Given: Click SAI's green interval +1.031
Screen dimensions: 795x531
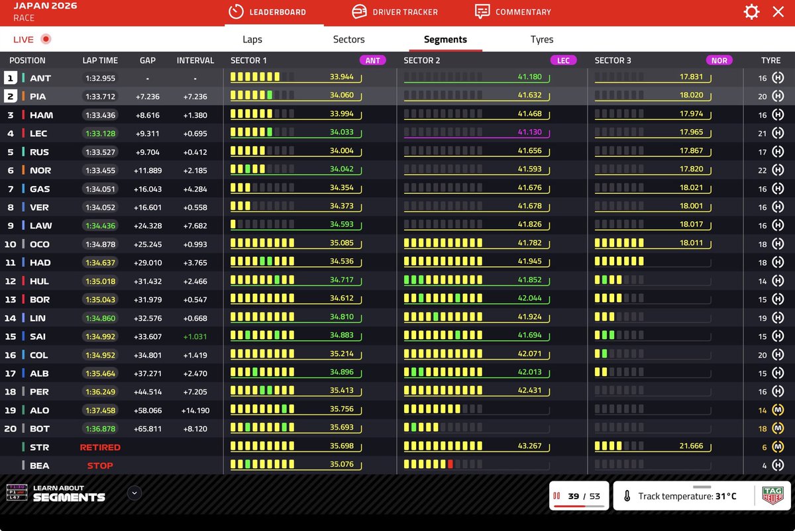Looking at the screenshot, I should click(x=195, y=337).
